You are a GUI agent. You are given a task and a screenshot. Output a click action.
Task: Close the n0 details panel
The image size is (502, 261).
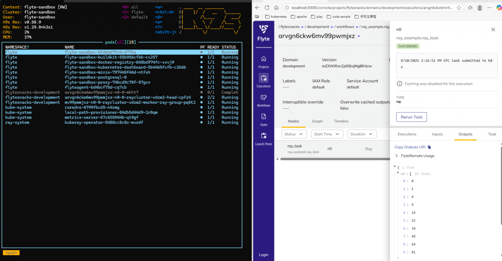(493, 29)
